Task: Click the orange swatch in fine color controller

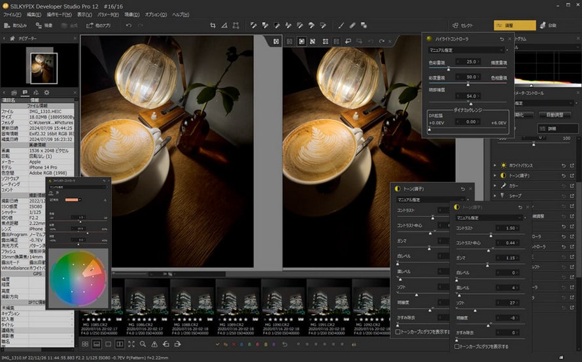Action: click(x=72, y=199)
